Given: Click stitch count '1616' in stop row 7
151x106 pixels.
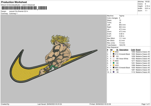Looking at the screenshot, I should (117, 65).
